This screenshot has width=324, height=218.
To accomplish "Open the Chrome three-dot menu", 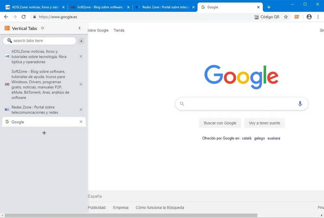I will [x=318, y=17].
